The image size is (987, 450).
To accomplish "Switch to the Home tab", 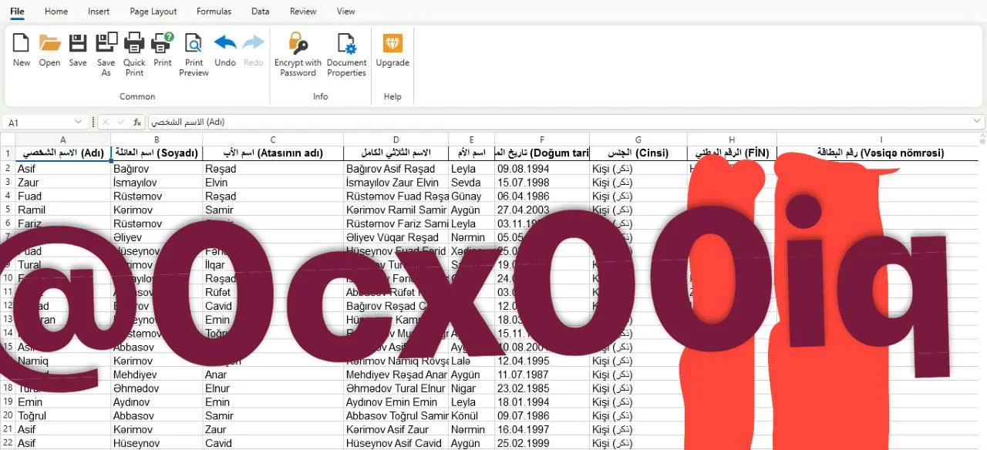I will pyautogui.click(x=56, y=12).
